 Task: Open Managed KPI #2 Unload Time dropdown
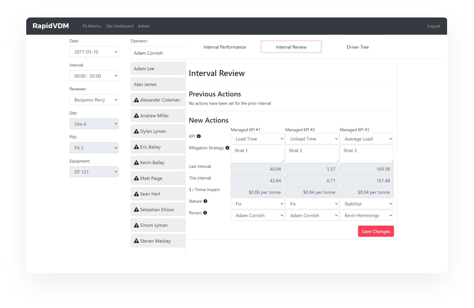pos(312,139)
